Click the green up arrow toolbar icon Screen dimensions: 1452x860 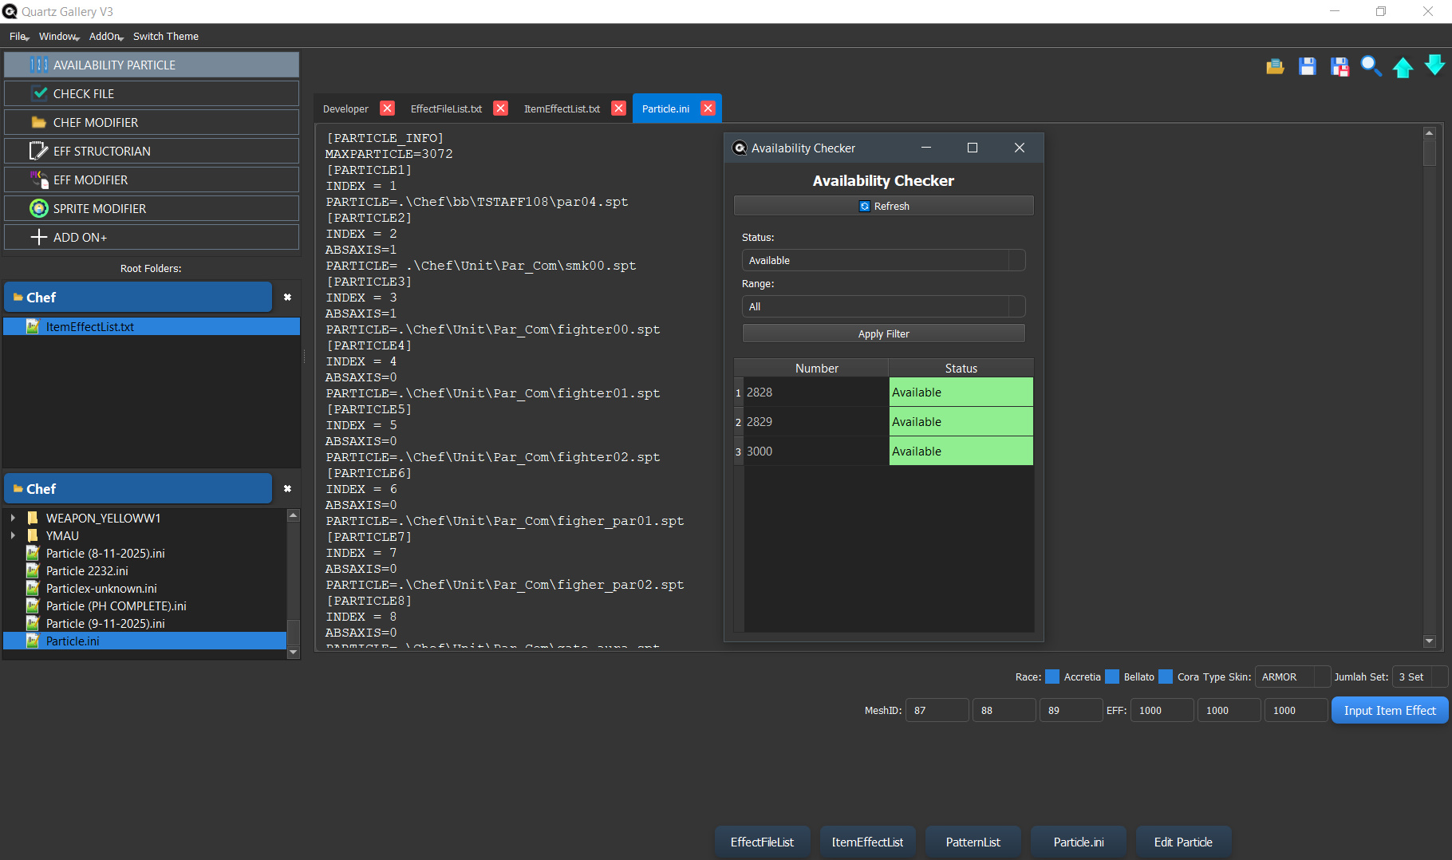click(x=1403, y=67)
